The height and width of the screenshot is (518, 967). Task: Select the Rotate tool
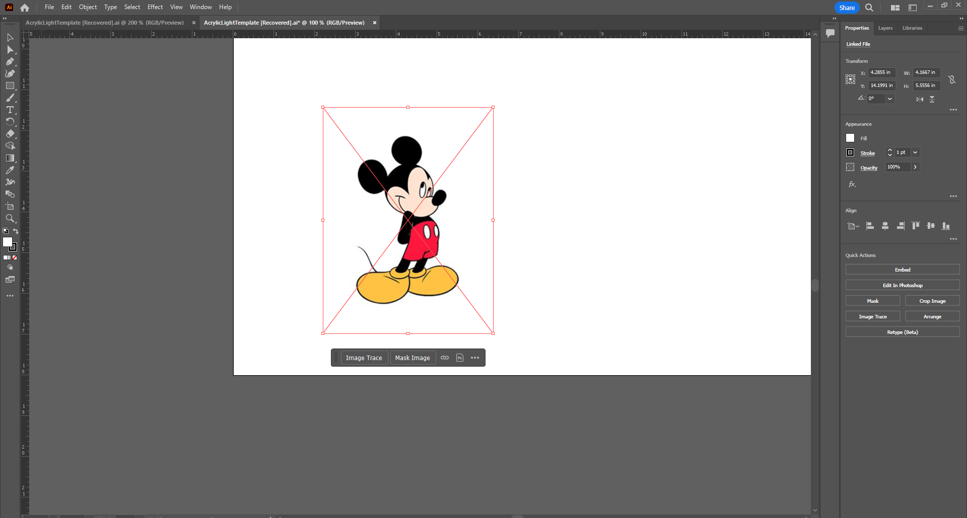[10, 122]
